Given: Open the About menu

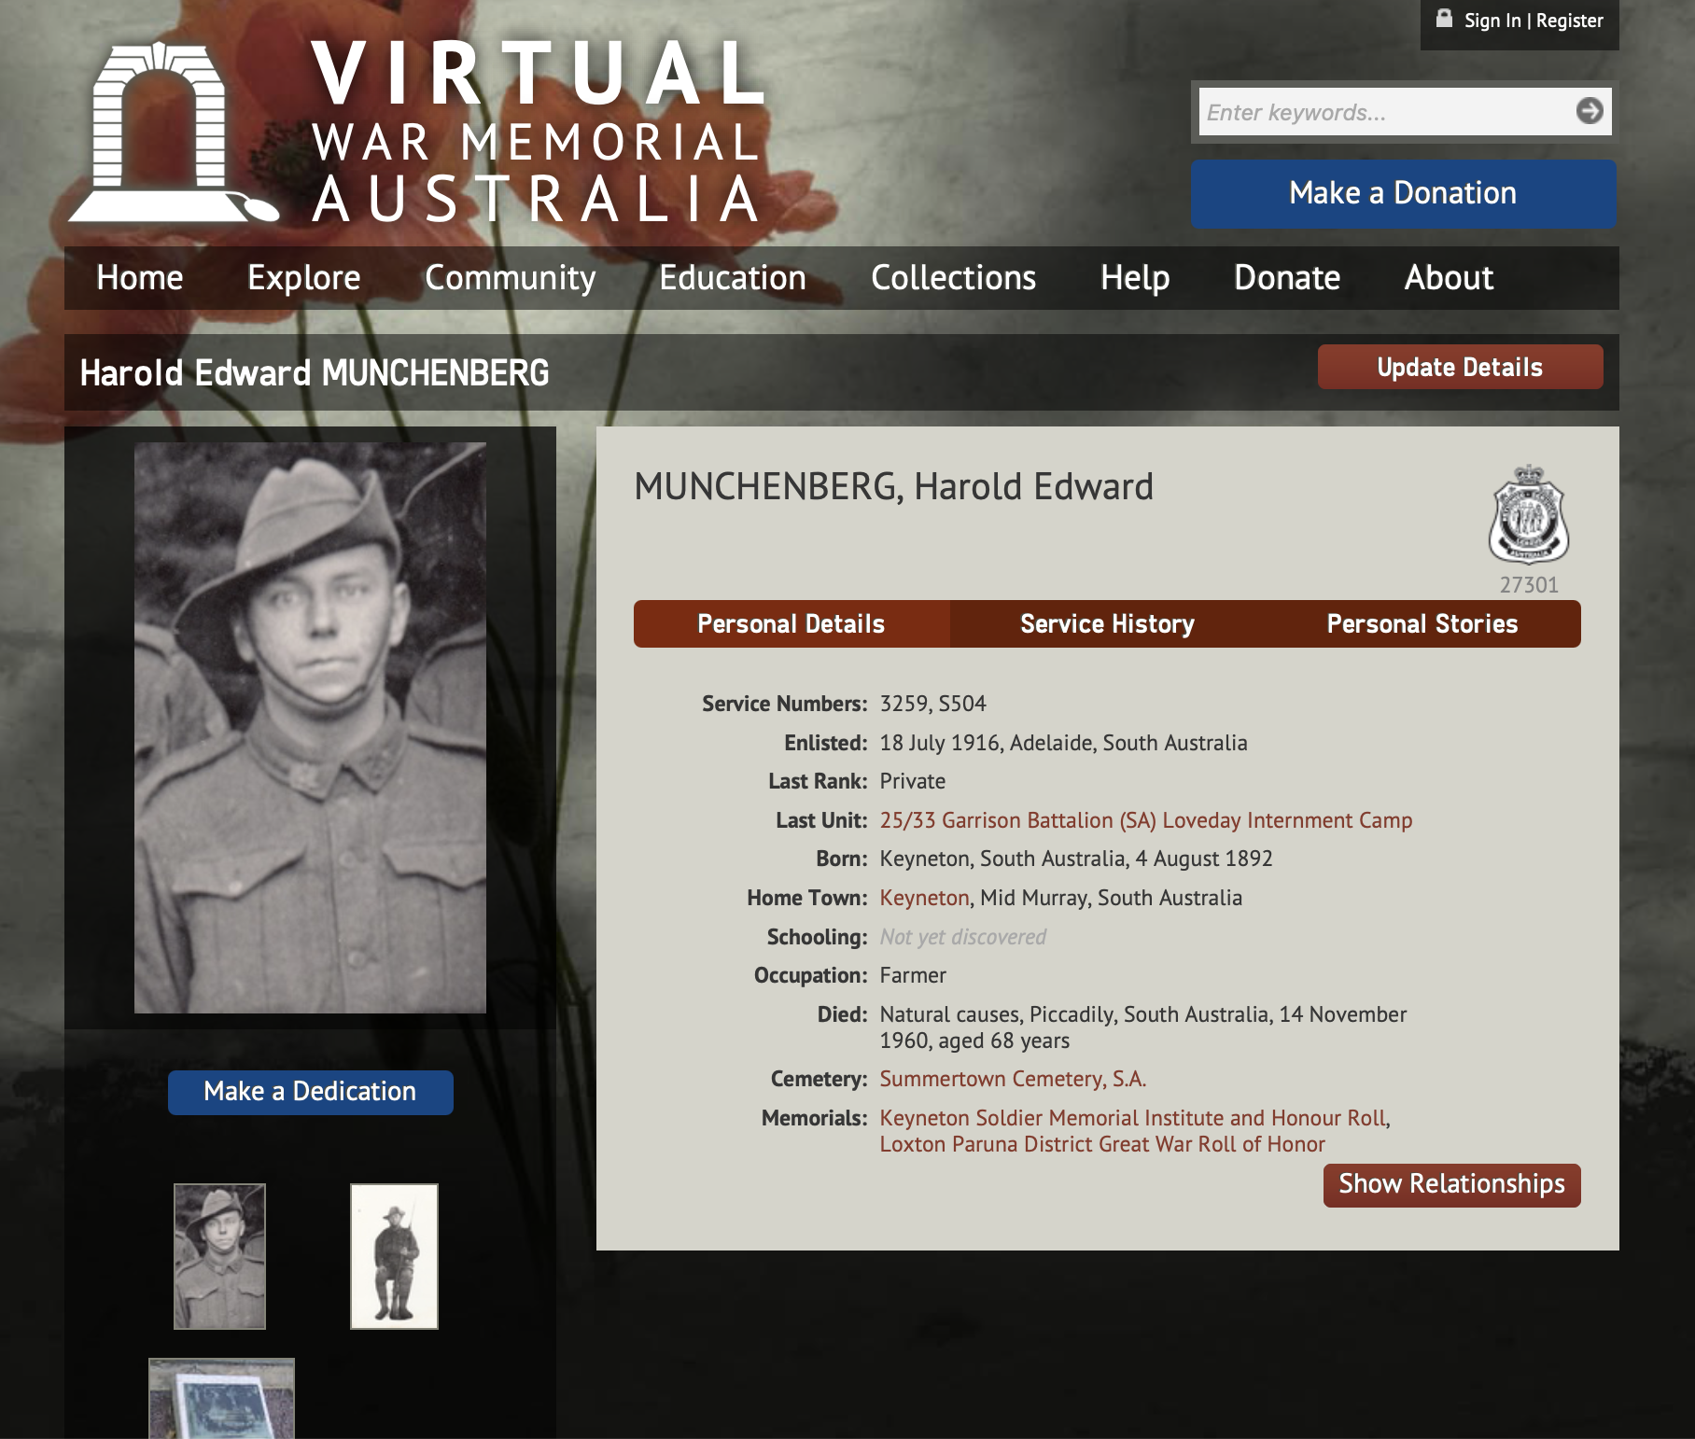Looking at the screenshot, I should point(1449,278).
